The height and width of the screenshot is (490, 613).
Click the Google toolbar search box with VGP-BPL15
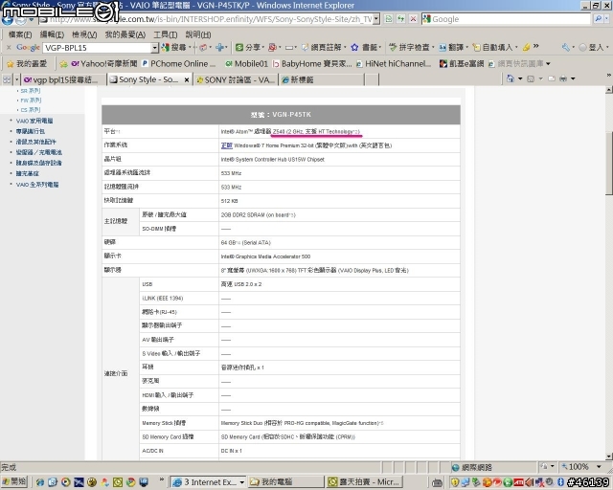tap(97, 48)
